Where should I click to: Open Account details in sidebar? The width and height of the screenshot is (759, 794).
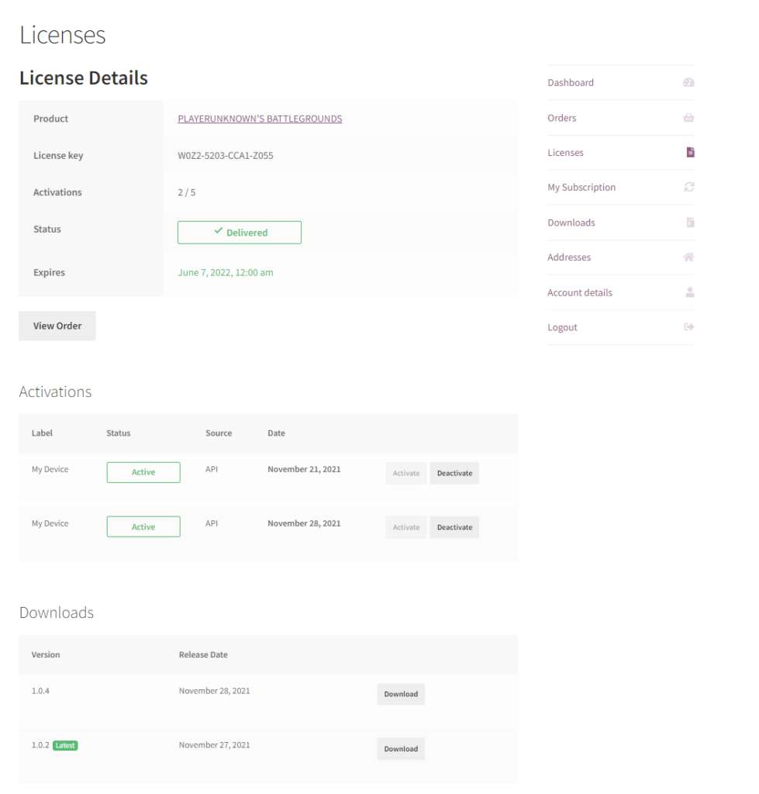click(580, 292)
